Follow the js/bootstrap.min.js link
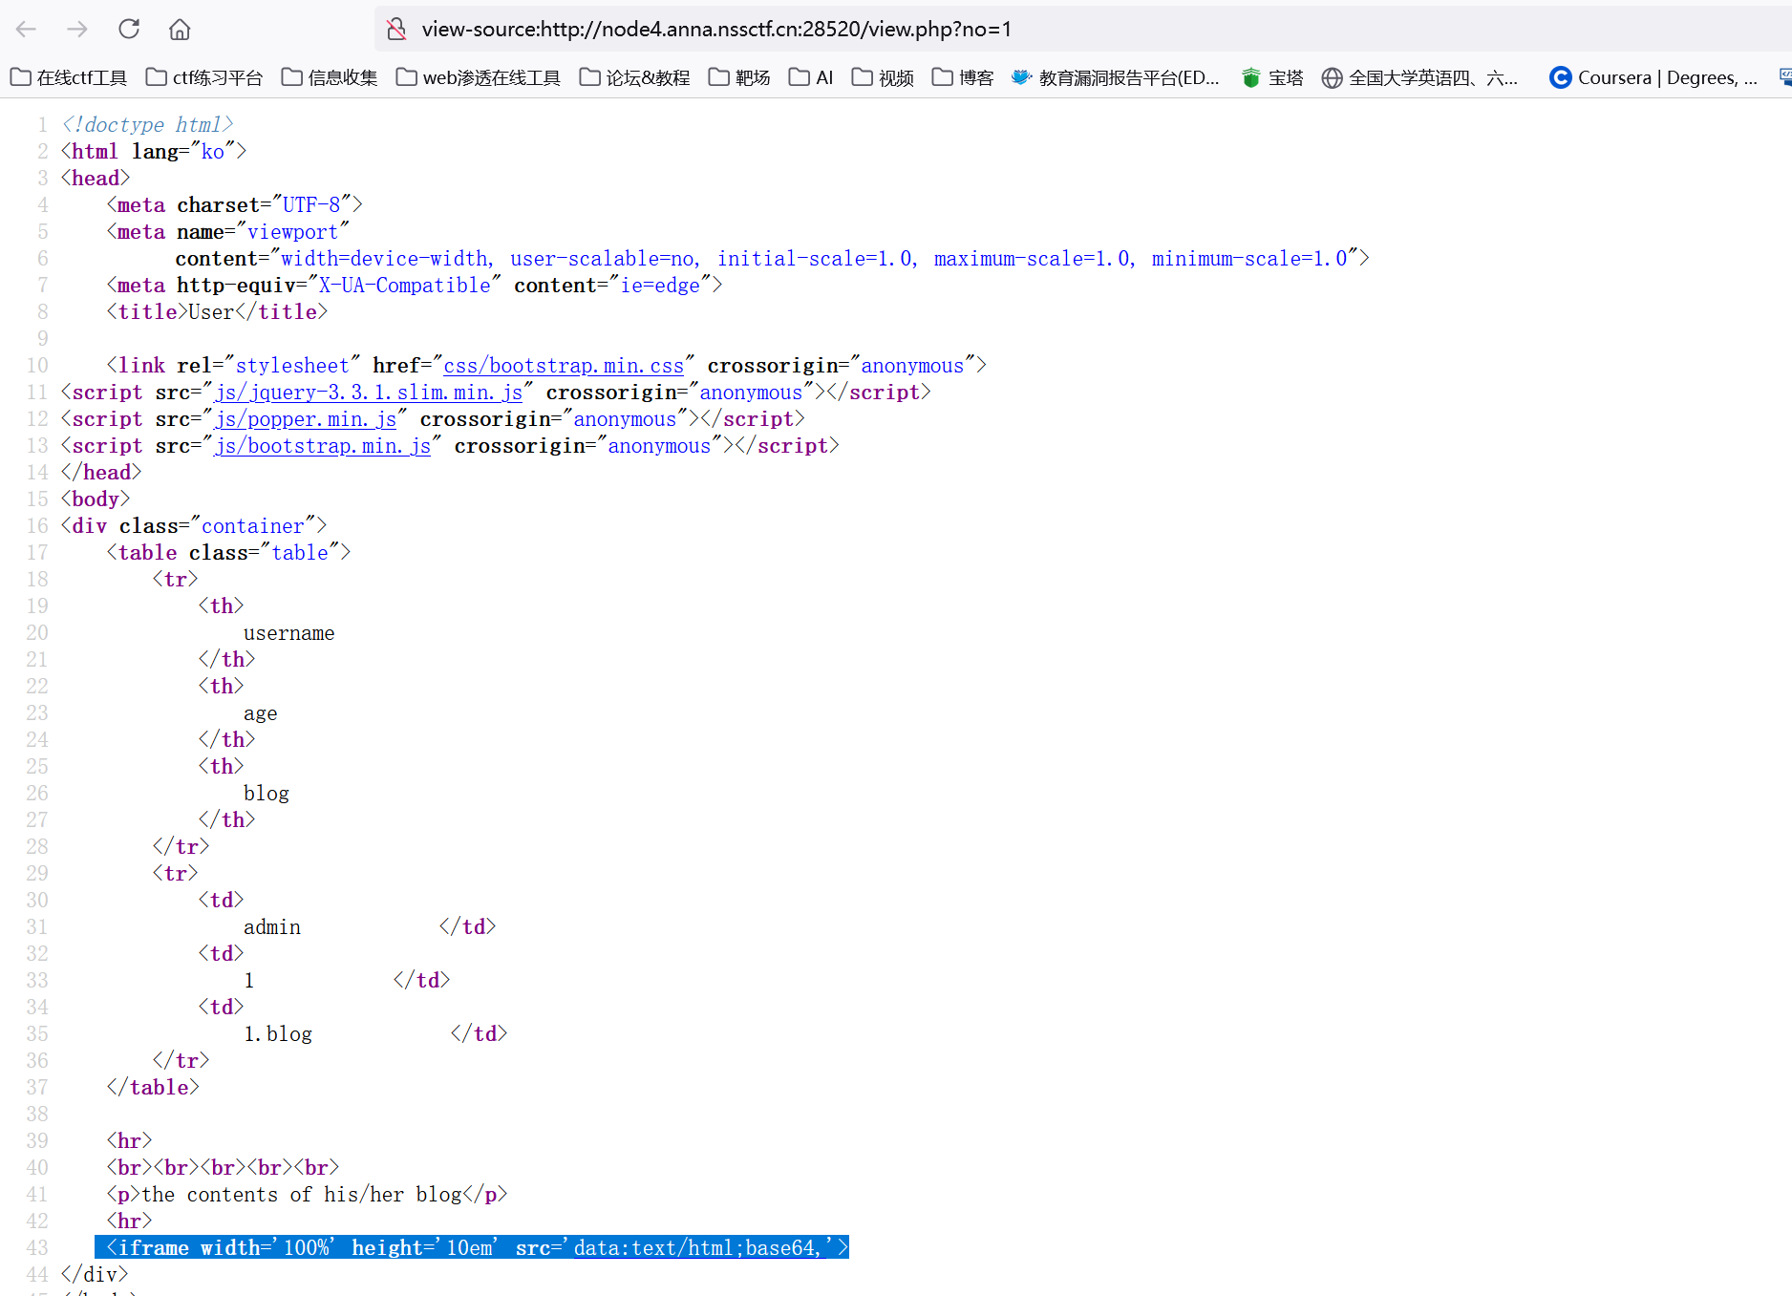Viewport: 1792px width, 1296px height. (x=323, y=446)
